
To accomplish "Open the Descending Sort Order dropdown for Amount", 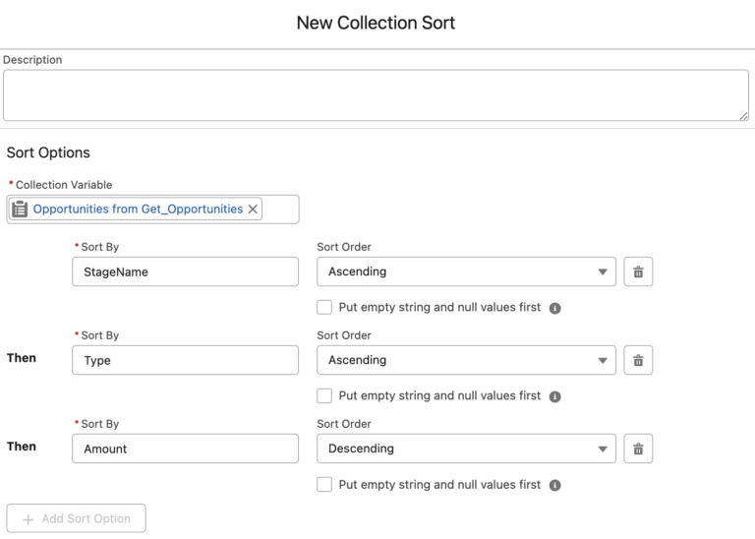I will (x=466, y=449).
